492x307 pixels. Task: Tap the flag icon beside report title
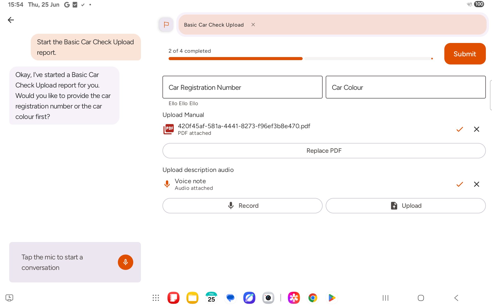(166, 25)
